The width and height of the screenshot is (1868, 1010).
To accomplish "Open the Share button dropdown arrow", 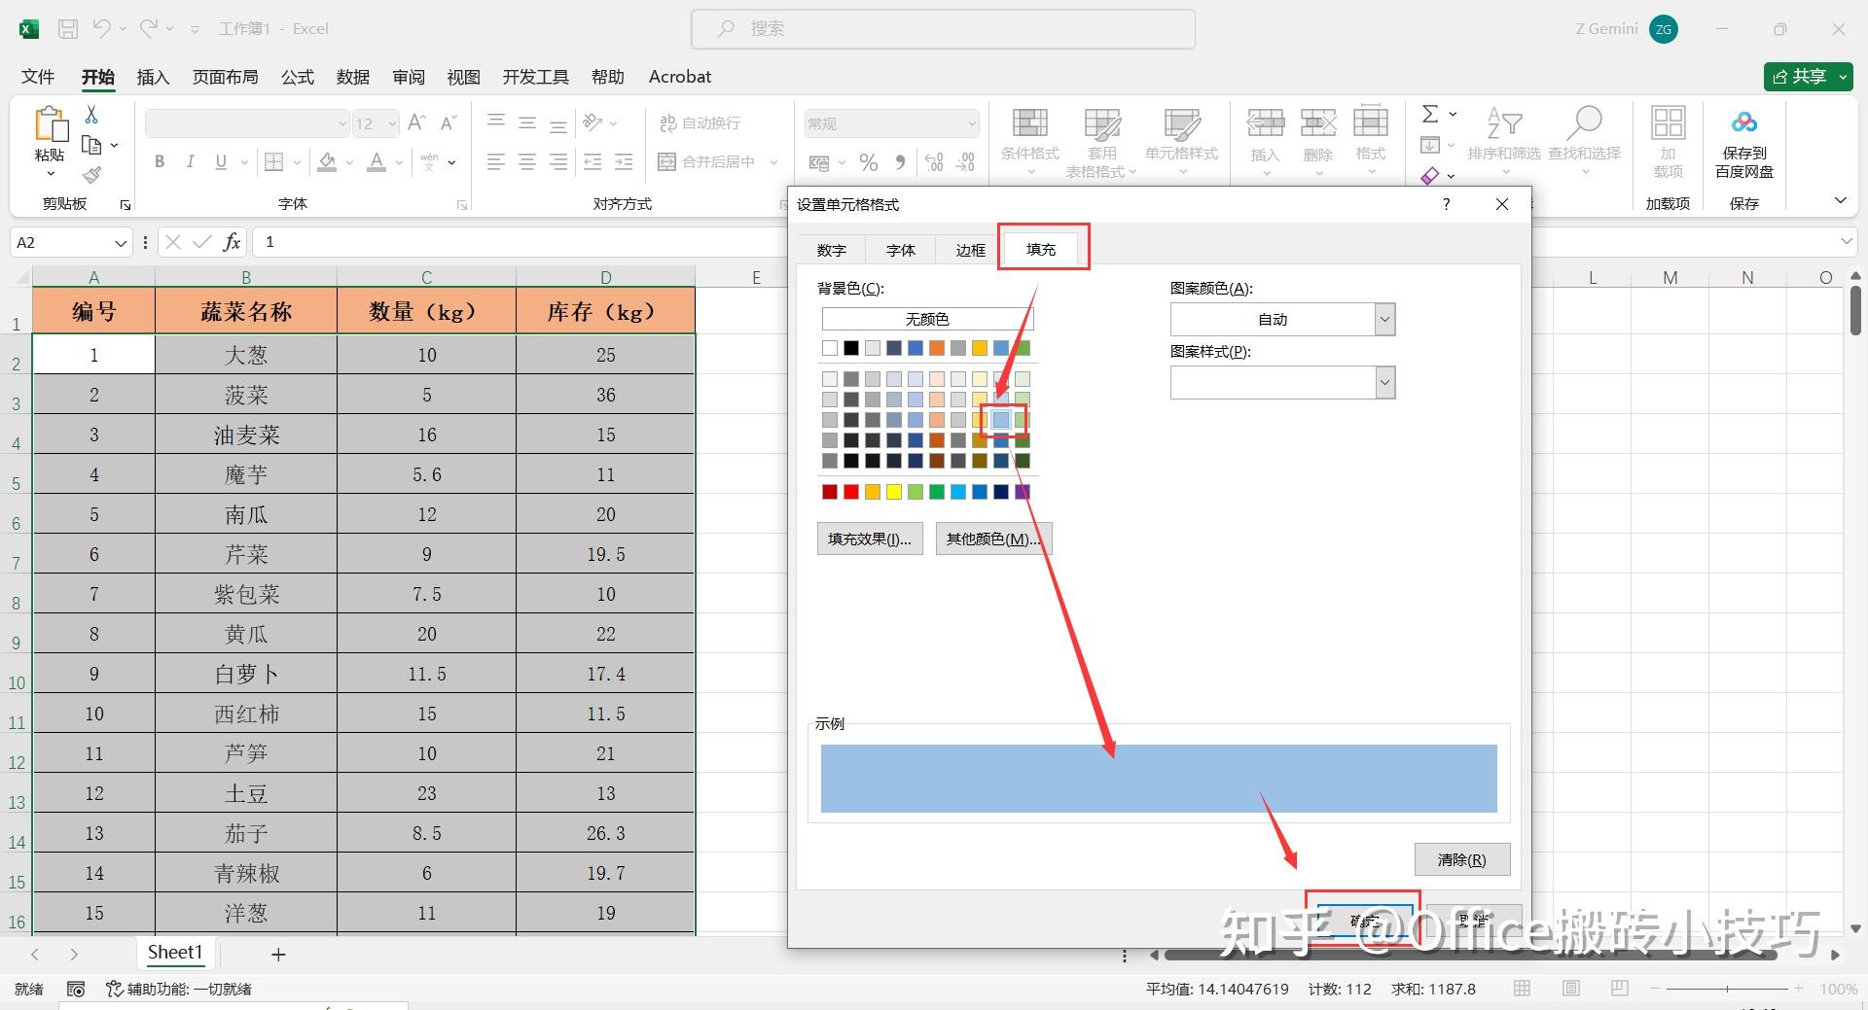I will click(1843, 77).
